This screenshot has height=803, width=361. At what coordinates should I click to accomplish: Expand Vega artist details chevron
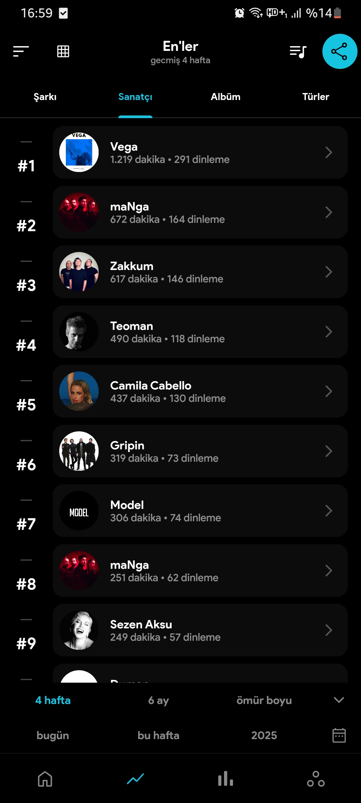pyautogui.click(x=329, y=153)
